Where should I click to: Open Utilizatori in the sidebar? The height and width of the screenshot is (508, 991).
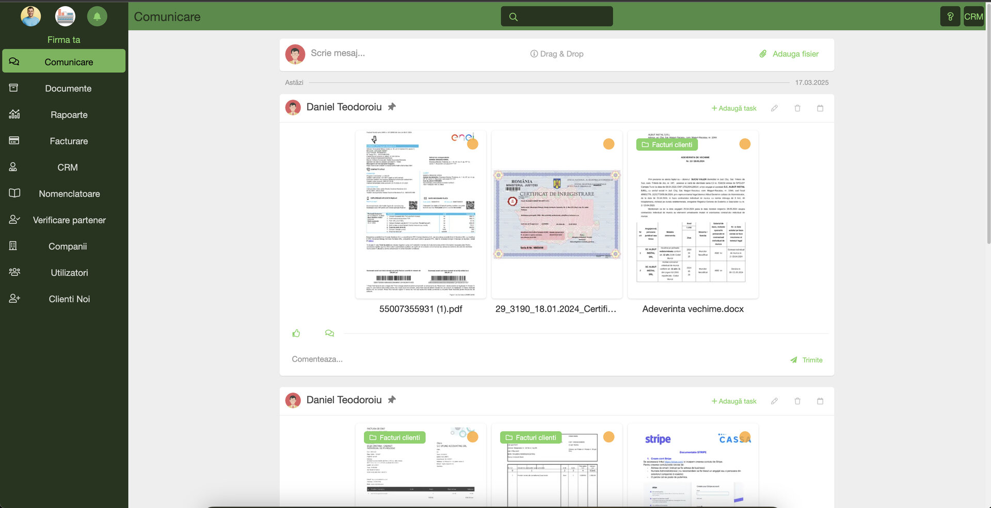click(63, 272)
